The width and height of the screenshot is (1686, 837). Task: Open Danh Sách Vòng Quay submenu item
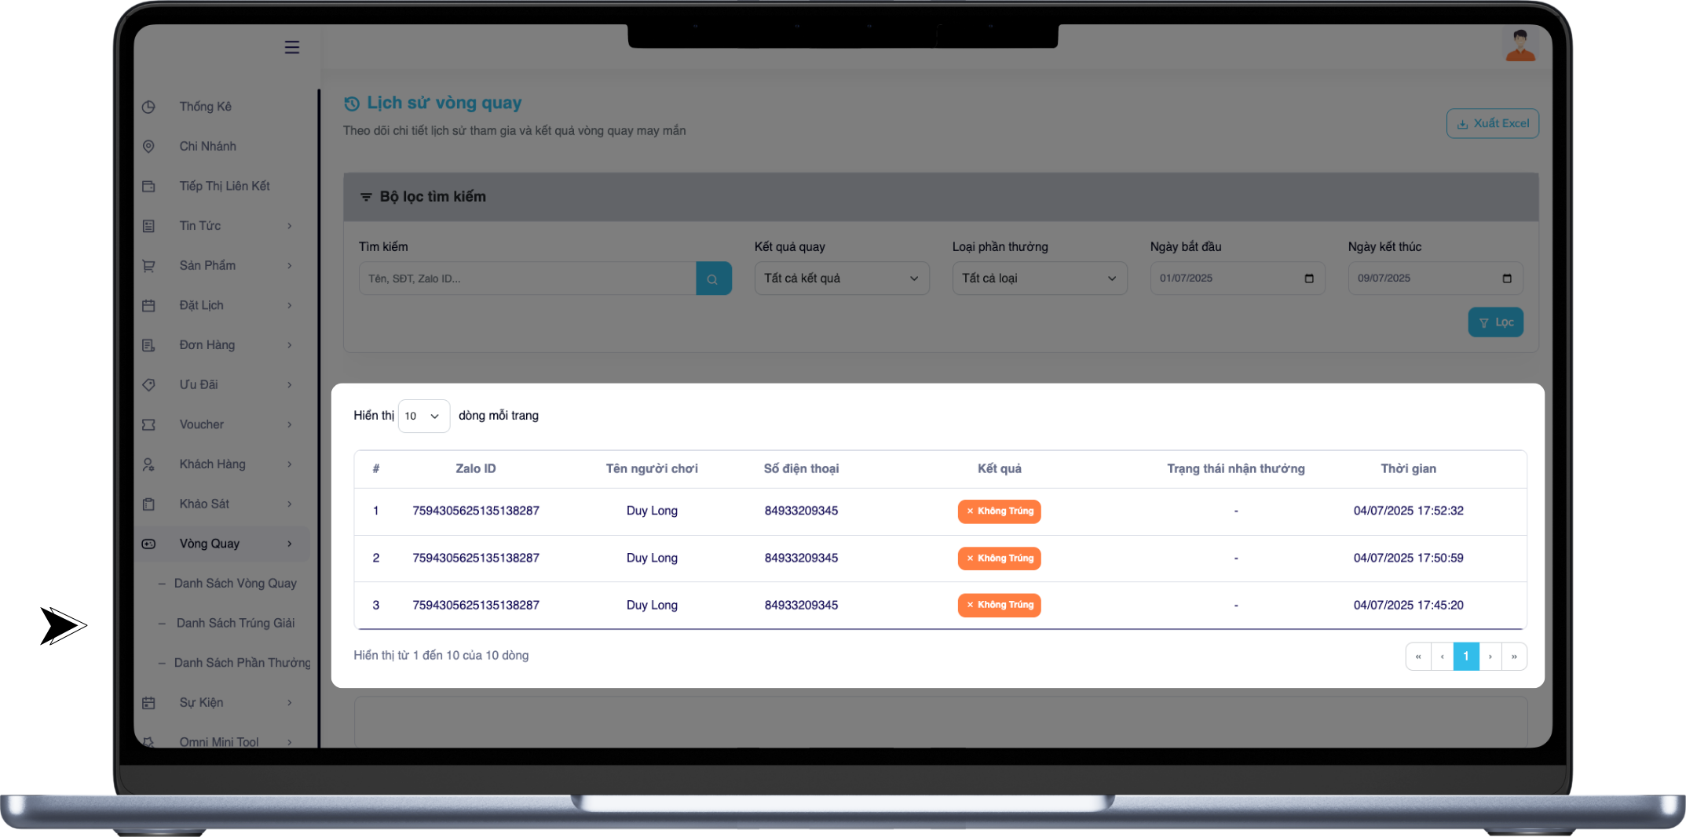pyautogui.click(x=235, y=584)
